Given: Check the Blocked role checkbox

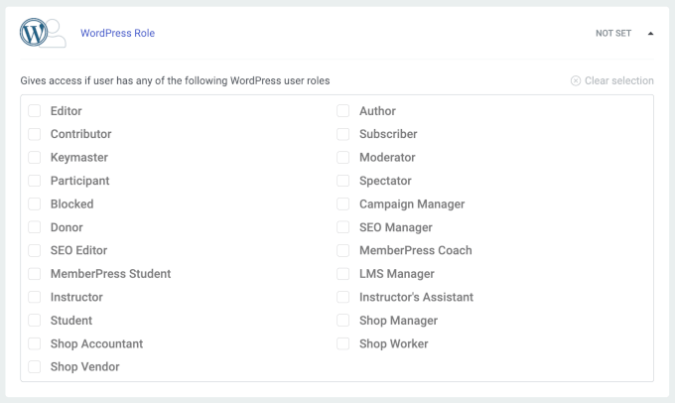Looking at the screenshot, I should point(35,204).
